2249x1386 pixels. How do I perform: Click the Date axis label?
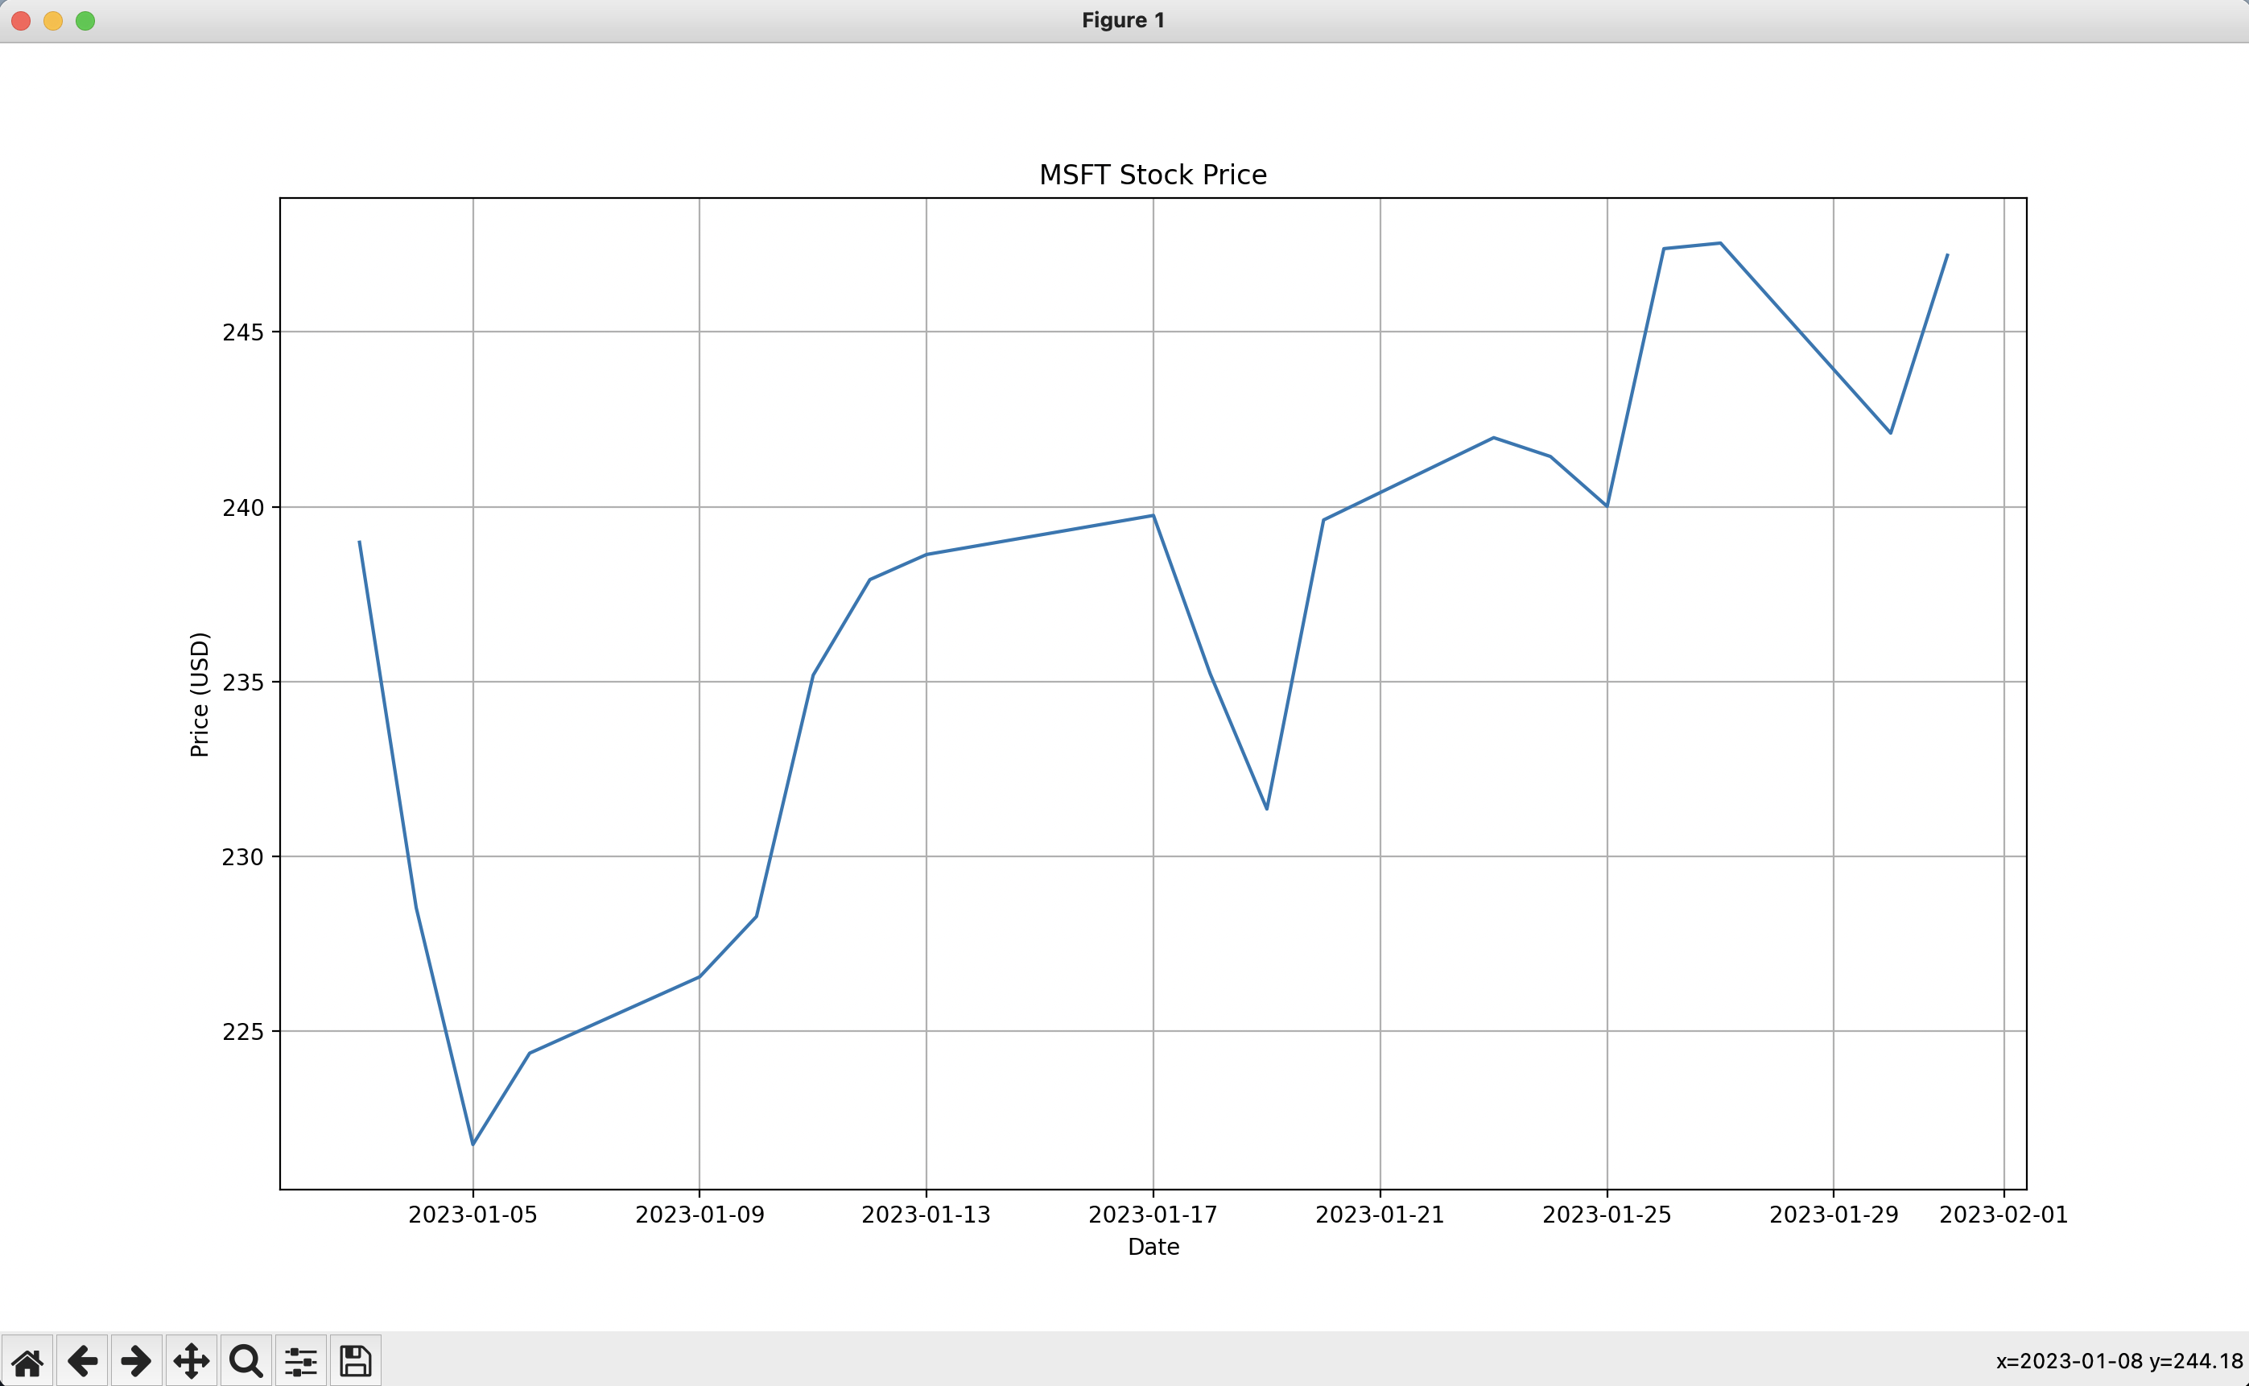point(1153,1247)
